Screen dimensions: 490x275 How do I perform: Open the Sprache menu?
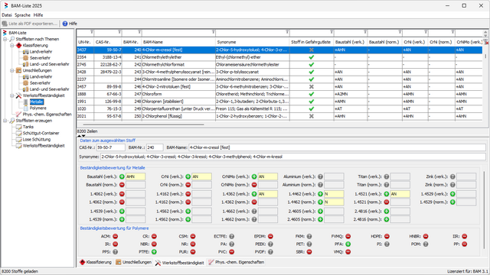click(22, 15)
